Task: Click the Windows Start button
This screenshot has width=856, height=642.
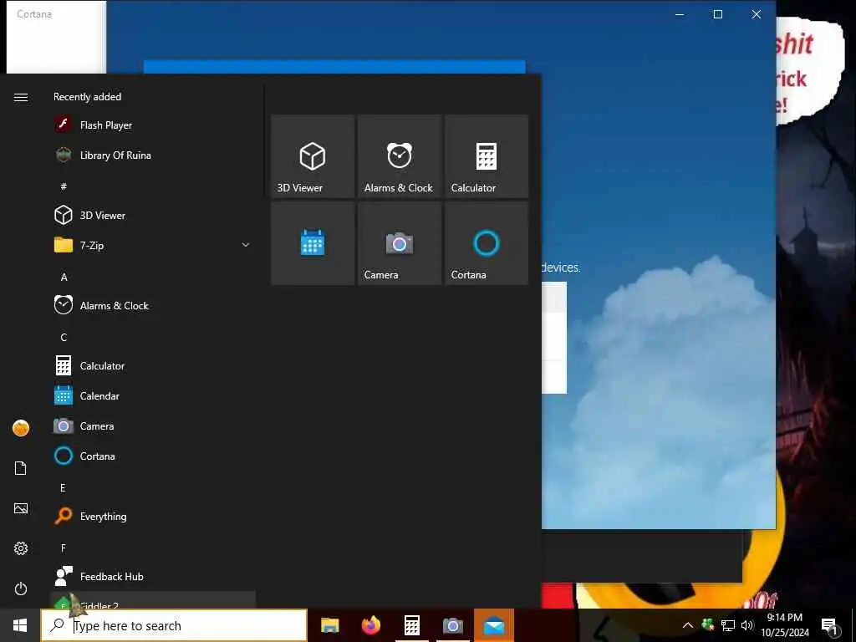Action: click(20, 625)
